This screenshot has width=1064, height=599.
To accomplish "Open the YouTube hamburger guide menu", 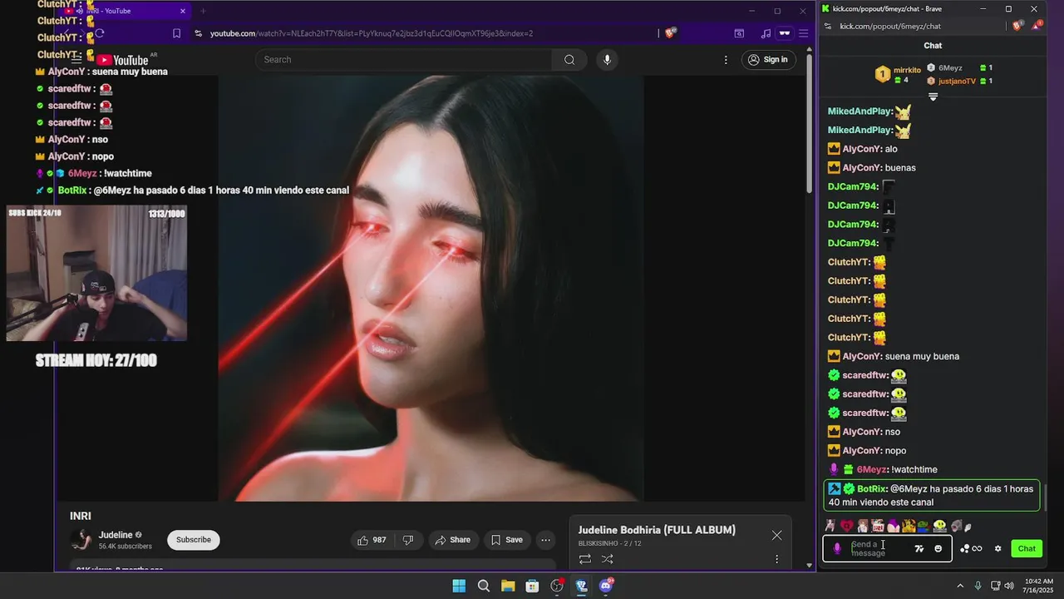I will click(x=76, y=60).
